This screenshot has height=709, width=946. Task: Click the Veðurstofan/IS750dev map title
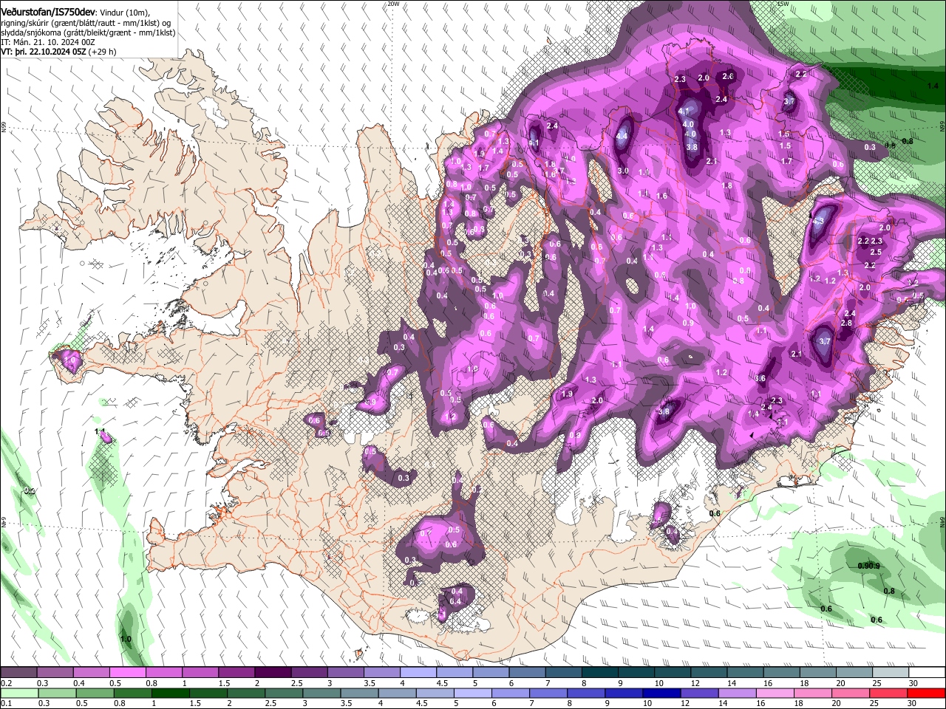pos(48,12)
